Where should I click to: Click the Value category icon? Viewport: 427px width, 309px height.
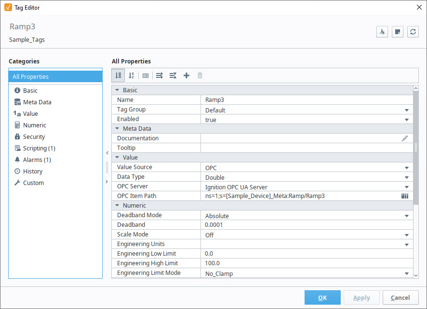point(17,113)
